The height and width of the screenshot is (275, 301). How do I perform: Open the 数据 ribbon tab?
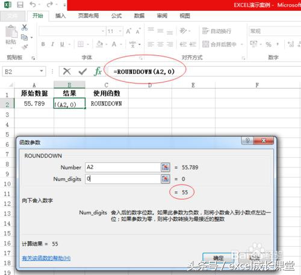[x=139, y=16]
